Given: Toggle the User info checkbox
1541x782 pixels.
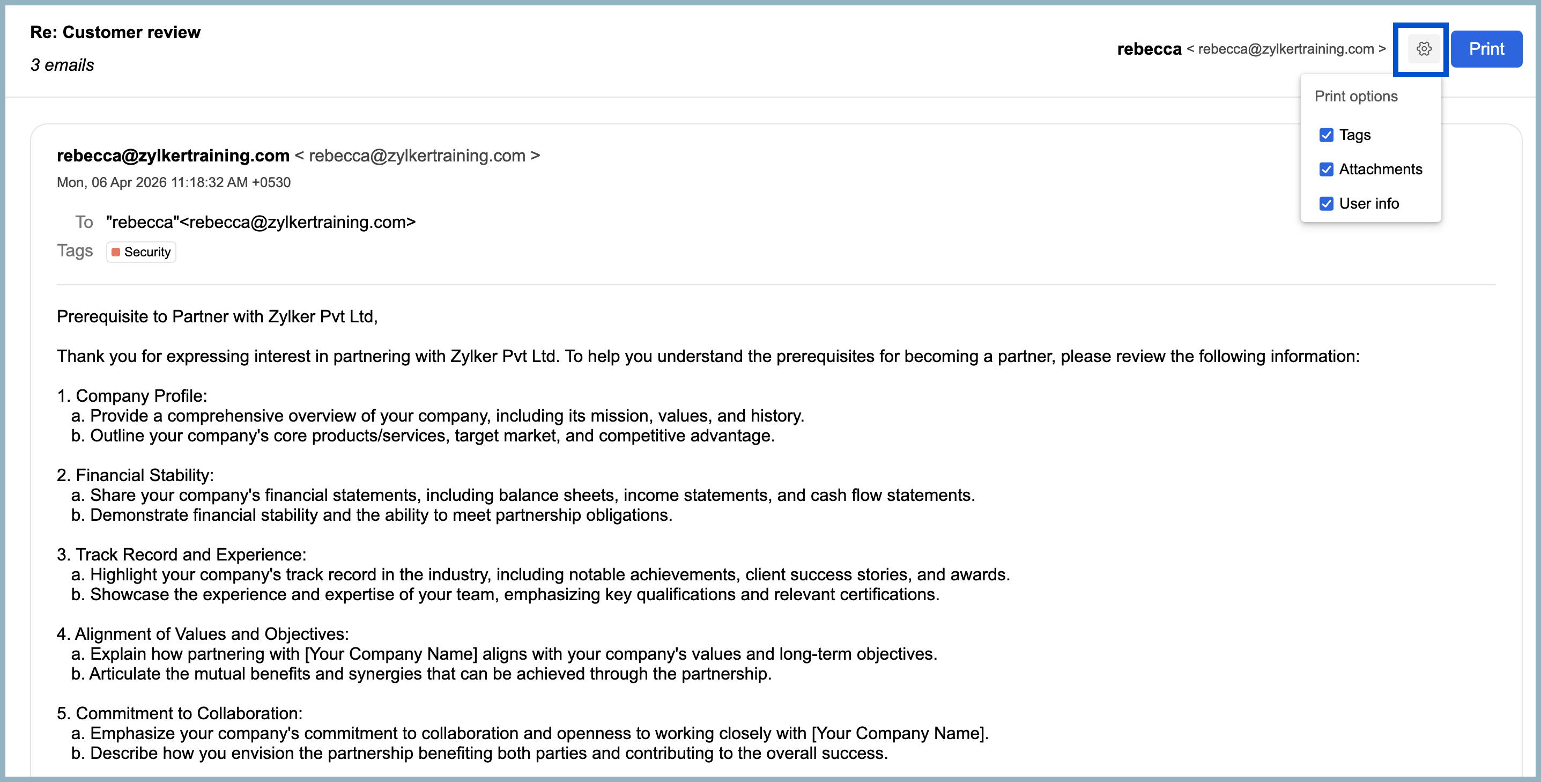Looking at the screenshot, I should pos(1325,204).
